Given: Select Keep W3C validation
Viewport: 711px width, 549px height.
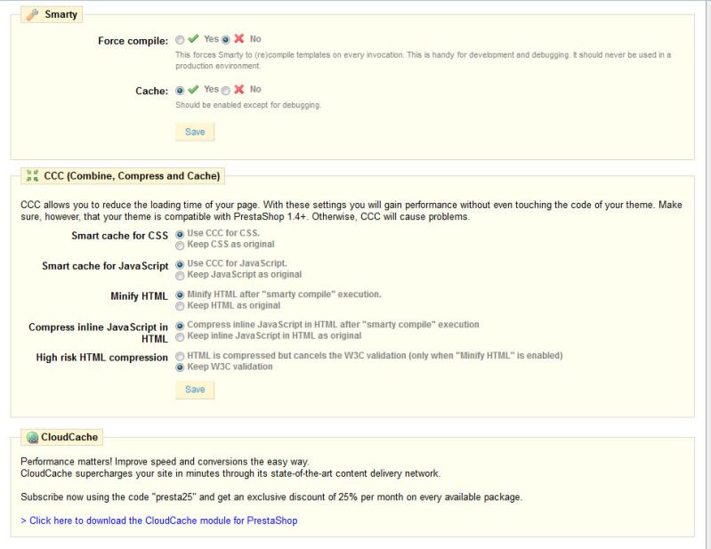Looking at the screenshot, I should coord(180,367).
